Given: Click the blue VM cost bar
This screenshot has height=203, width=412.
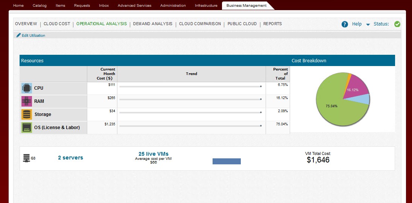Looking at the screenshot, I should [227, 161].
